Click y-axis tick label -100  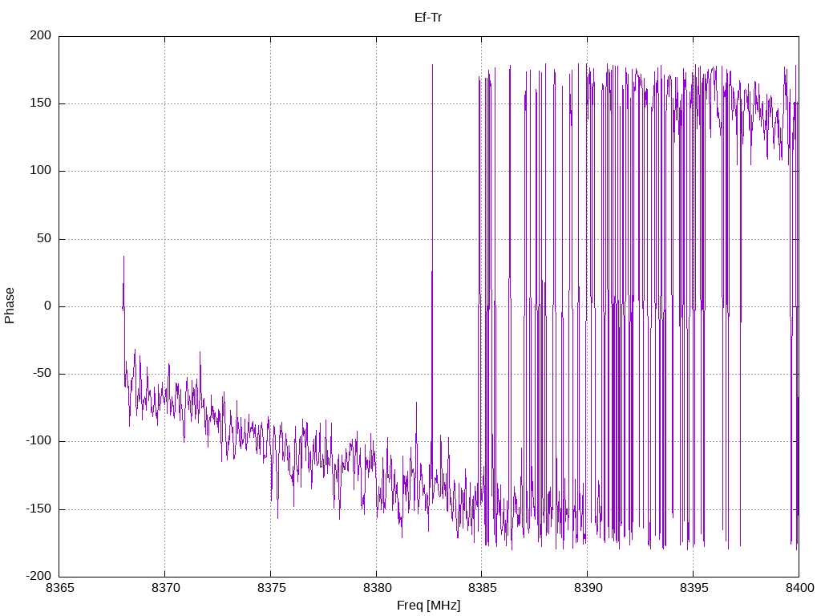coord(38,441)
